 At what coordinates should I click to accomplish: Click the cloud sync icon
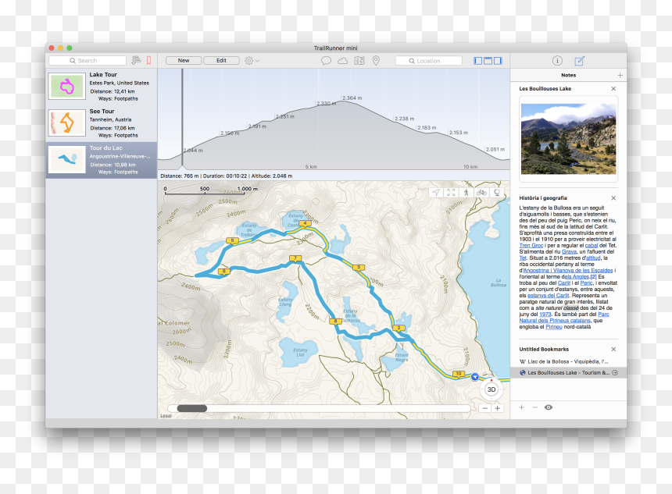(x=342, y=61)
